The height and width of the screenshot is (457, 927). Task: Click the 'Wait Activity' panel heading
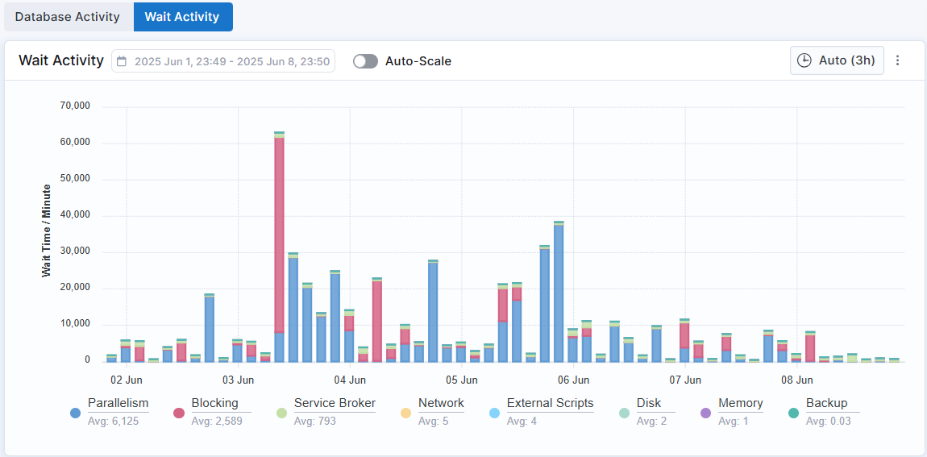click(61, 60)
